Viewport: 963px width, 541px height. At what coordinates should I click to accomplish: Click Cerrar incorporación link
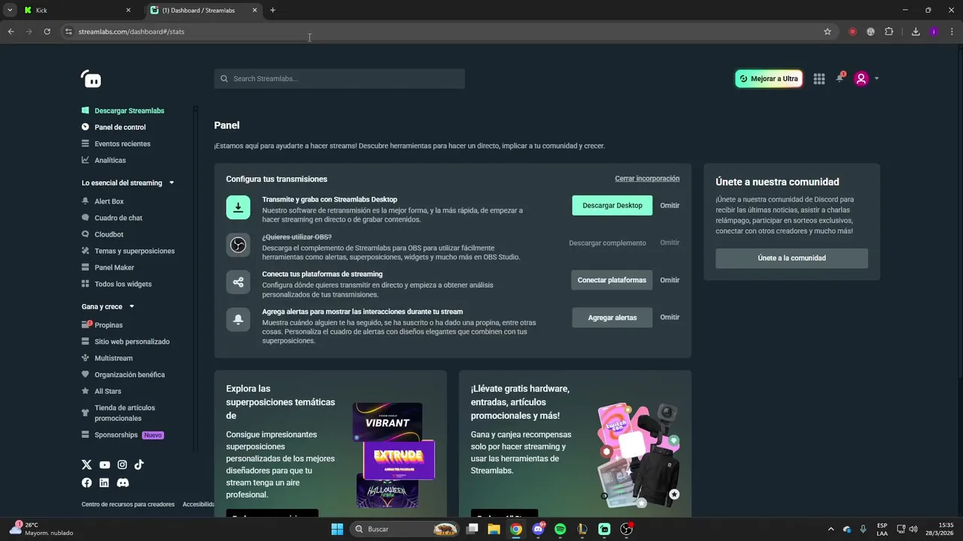(x=647, y=179)
